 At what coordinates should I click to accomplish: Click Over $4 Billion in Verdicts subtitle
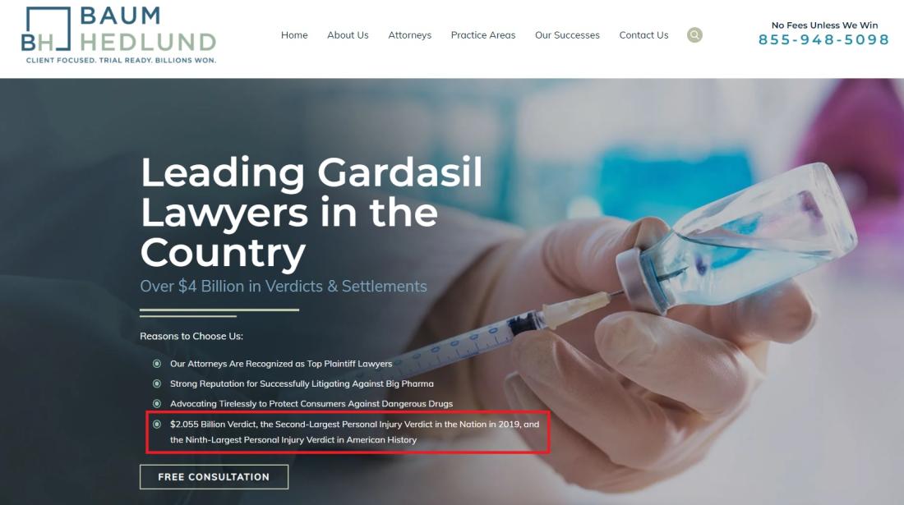(283, 287)
